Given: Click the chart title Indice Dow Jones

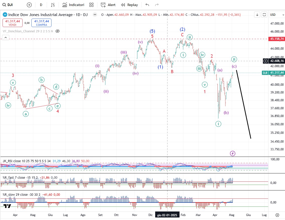Looking at the screenshot, I should click(48, 15).
